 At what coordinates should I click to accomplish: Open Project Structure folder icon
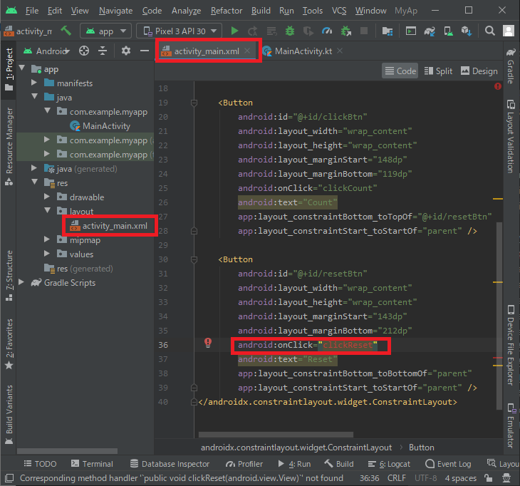point(388,31)
